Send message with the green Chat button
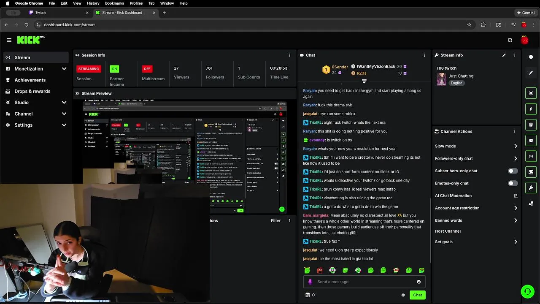Viewport: 540px width, 304px height. [417, 295]
